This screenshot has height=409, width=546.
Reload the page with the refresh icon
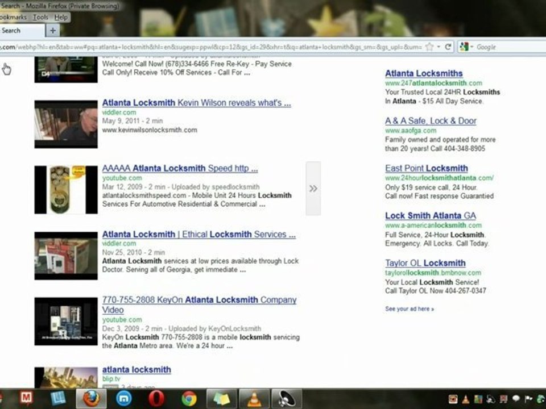(448, 47)
